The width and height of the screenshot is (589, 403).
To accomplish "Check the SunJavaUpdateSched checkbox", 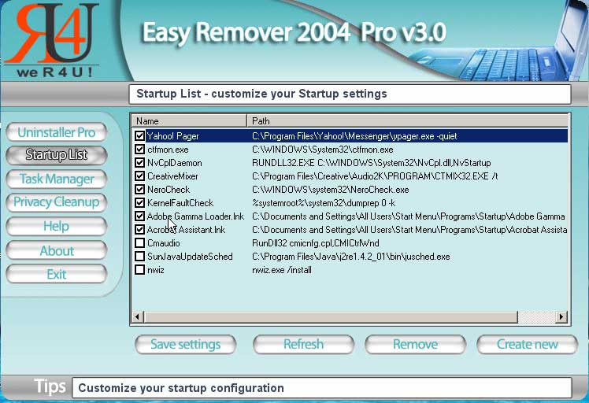I will tap(139, 257).
